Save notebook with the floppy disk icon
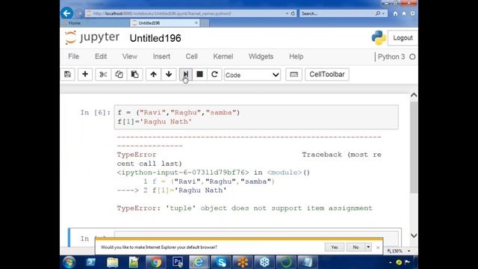 (68, 75)
